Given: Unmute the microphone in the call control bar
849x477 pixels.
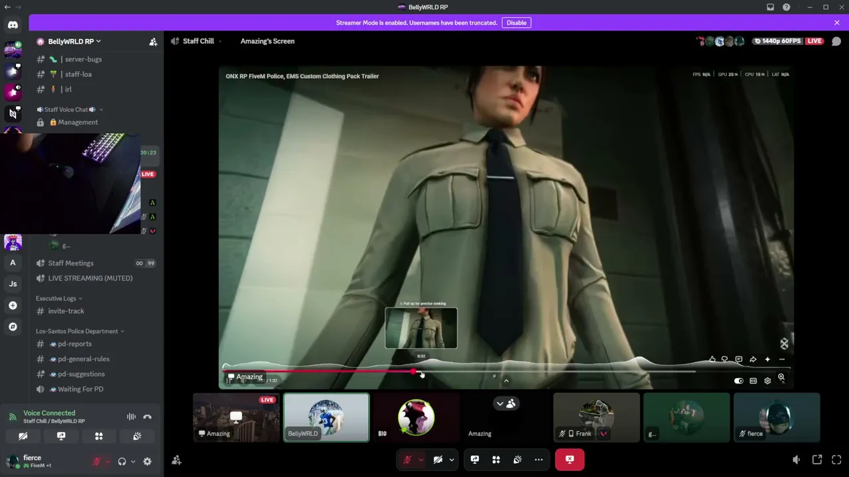Looking at the screenshot, I should pos(407,460).
